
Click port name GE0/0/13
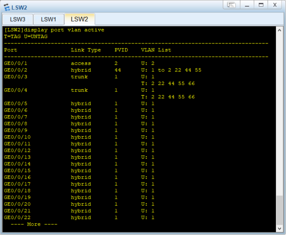pyautogui.click(x=17, y=157)
